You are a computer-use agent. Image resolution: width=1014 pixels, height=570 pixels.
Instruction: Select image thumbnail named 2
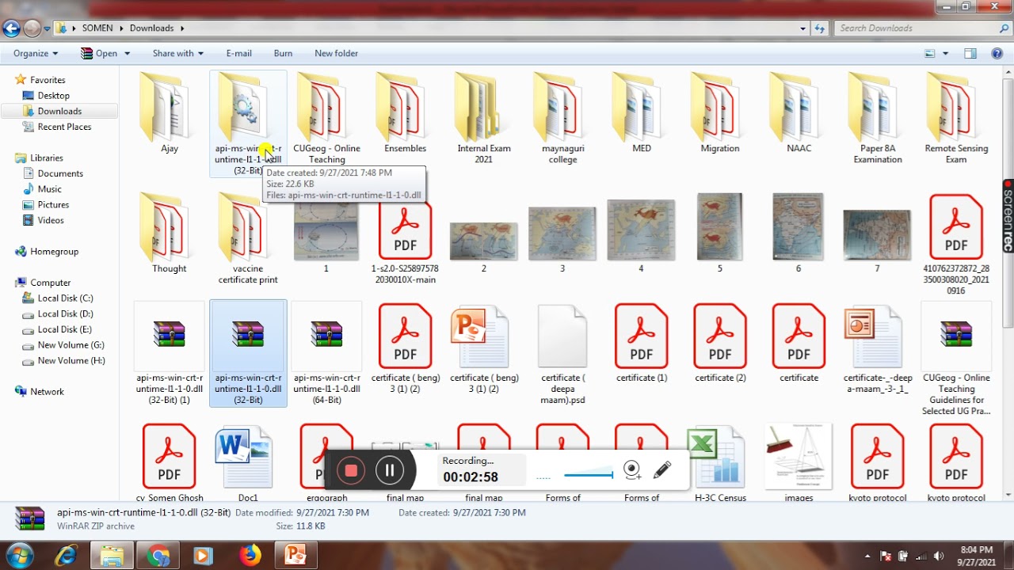483,246
